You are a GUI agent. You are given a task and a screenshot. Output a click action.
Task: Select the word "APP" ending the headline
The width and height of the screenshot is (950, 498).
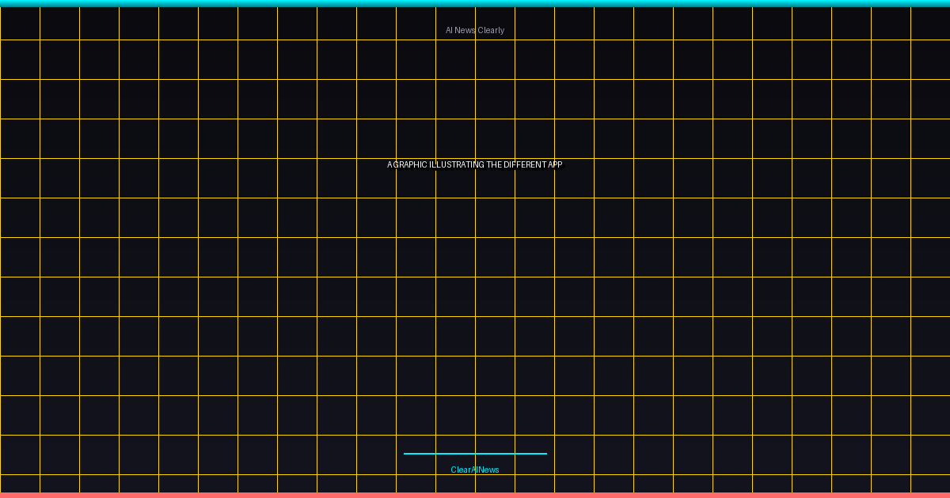click(x=555, y=164)
